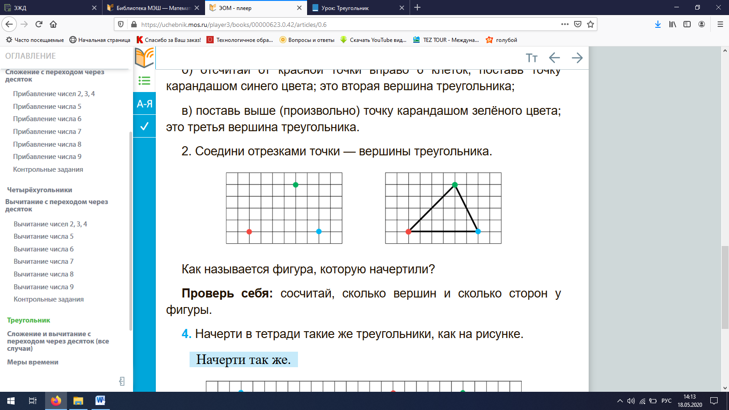Open Меры времени section
This screenshot has height=410, width=729.
click(33, 362)
